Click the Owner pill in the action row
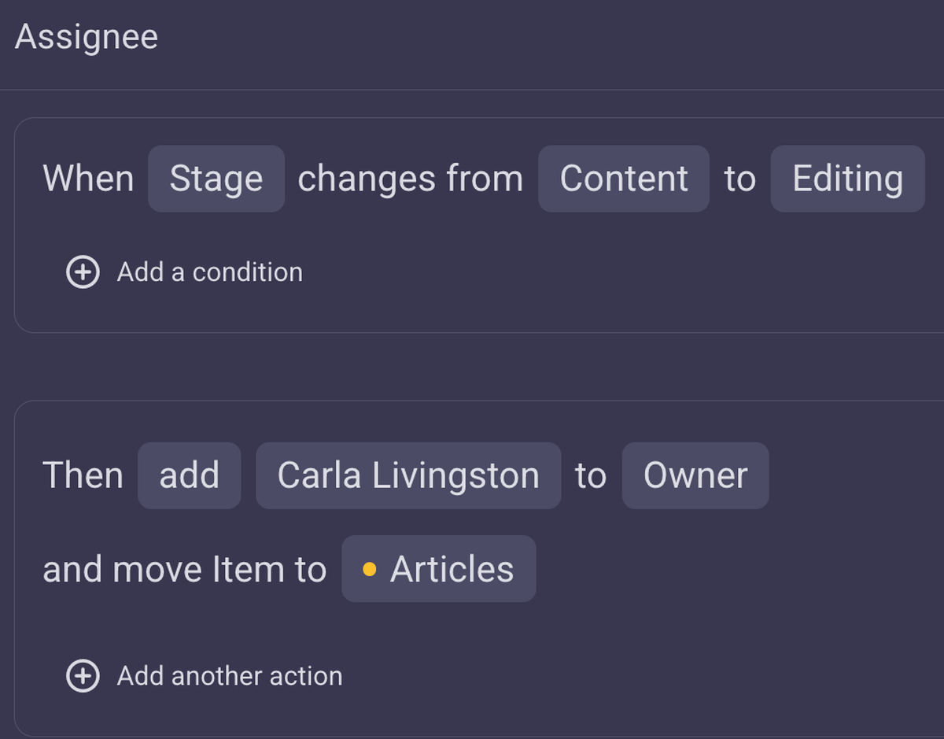The height and width of the screenshot is (739, 944). pyautogui.click(x=695, y=475)
